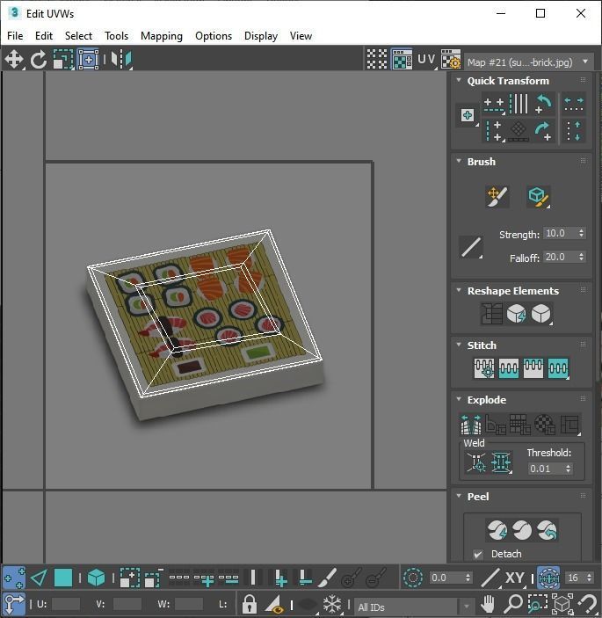Click the Space Horizontally icon
Screen dimensions: 602x618
[x=574, y=105]
